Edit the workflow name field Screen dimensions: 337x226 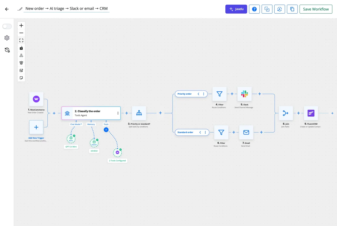pyautogui.click(x=66, y=8)
